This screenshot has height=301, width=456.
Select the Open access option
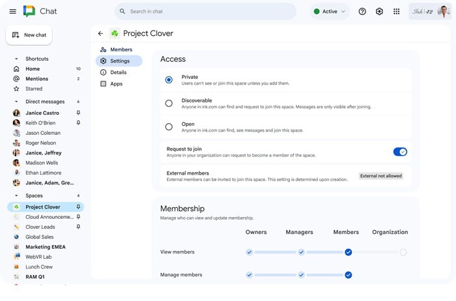169,127
